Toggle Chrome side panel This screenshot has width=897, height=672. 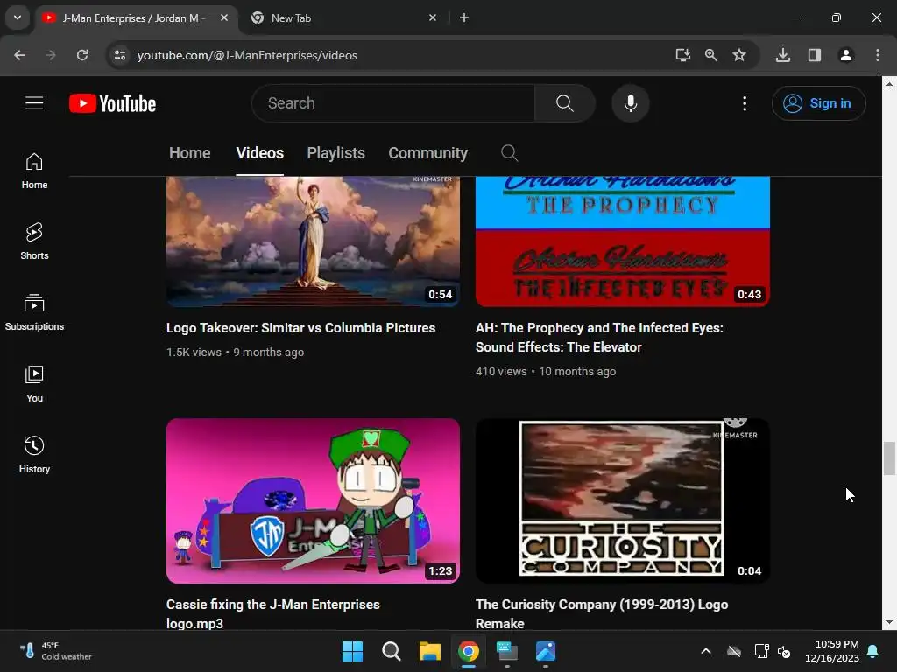pos(814,55)
